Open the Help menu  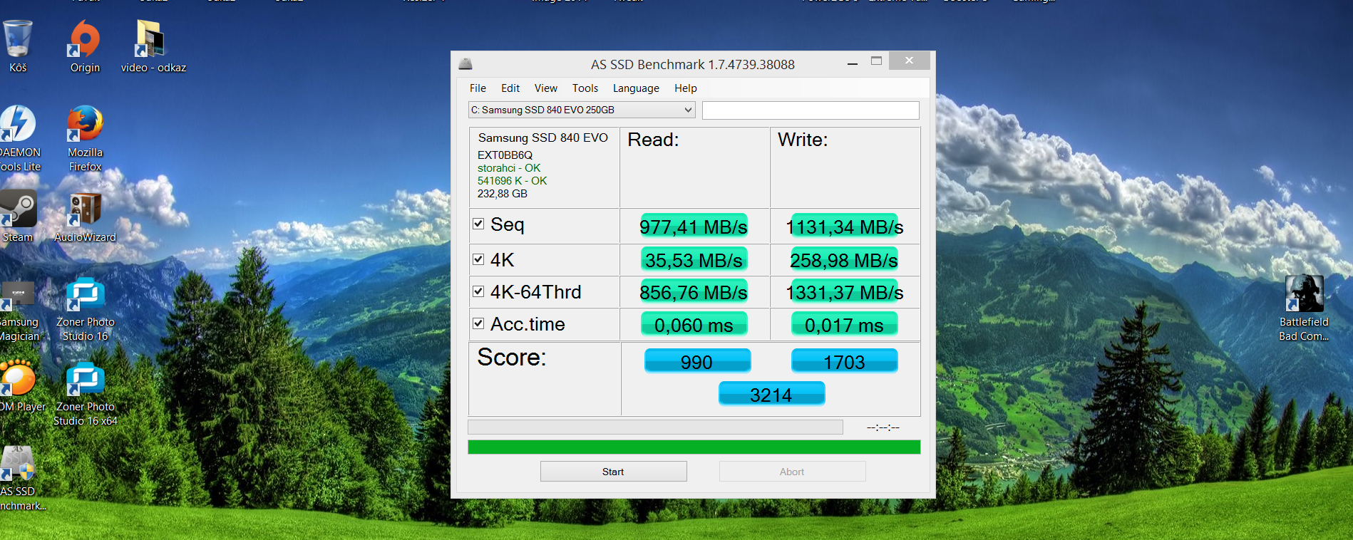click(x=686, y=88)
